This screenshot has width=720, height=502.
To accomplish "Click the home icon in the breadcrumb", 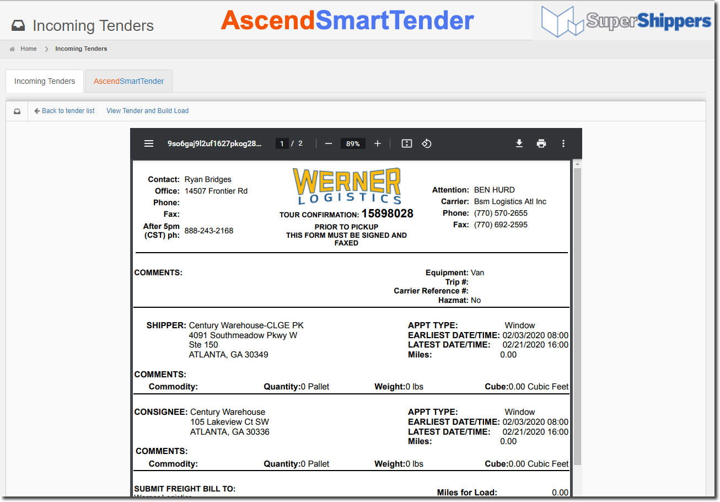I will pos(12,49).
